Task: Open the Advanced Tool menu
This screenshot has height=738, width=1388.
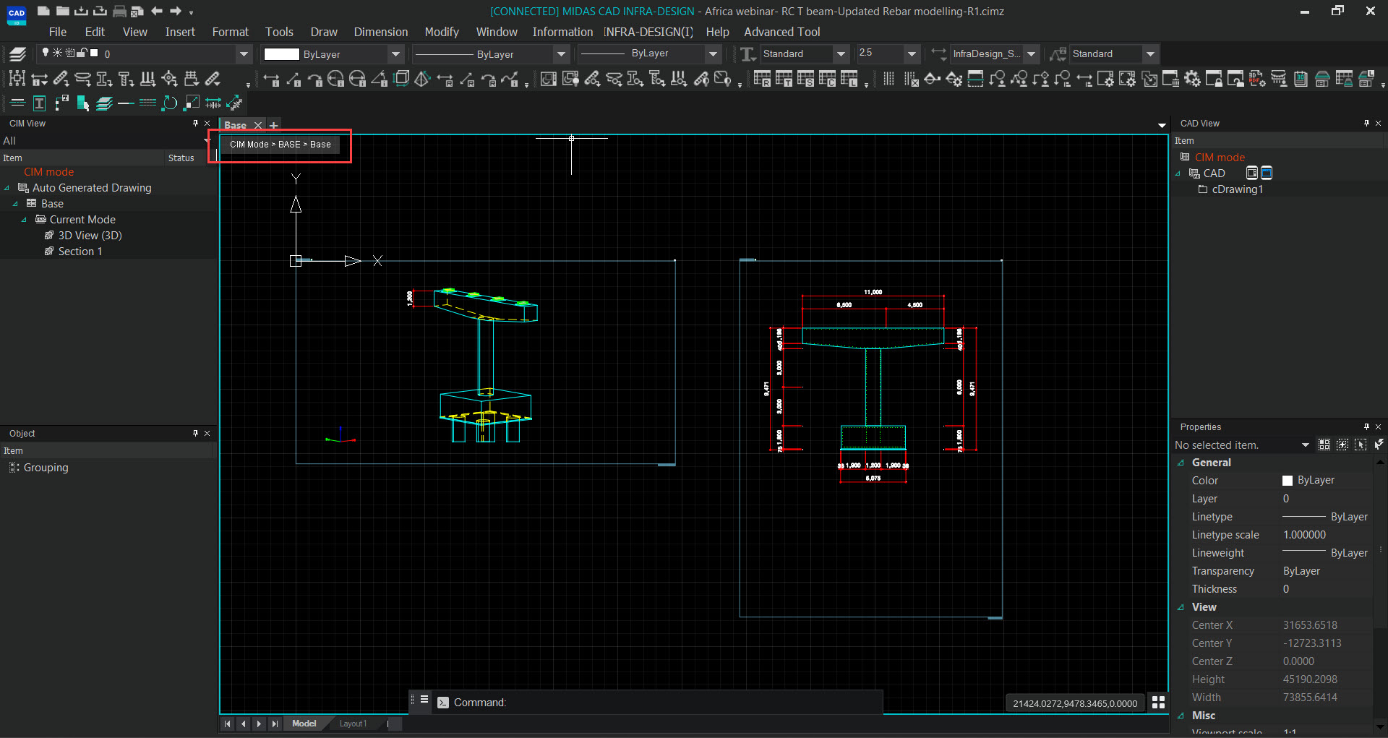Action: [781, 32]
